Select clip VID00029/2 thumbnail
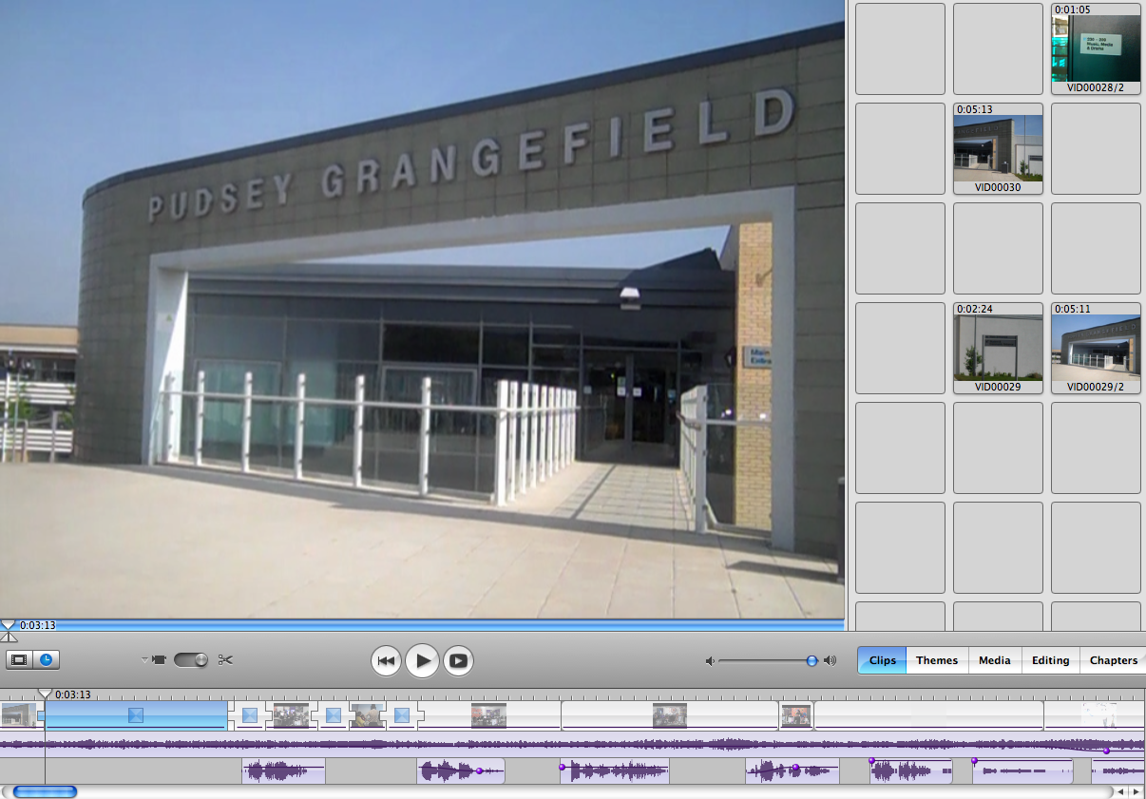The height and width of the screenshot is (799, 1146). [1096, 348]
